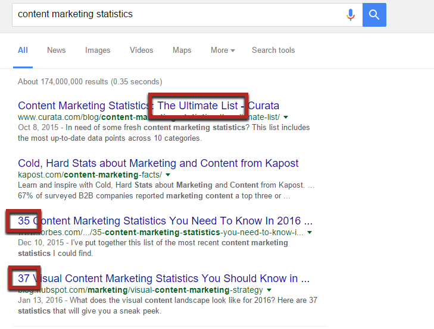The image size is (434, 329).
Task: Expand the arrow next to the hubspot.com URL
Action: click(x=269, y=290)
